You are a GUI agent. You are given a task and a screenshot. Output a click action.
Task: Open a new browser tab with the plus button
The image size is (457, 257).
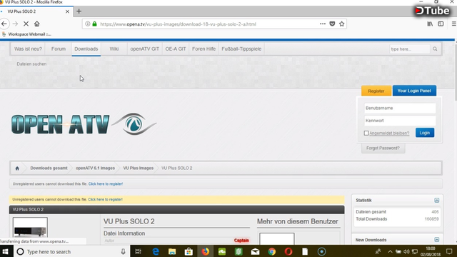pos(79,11)
